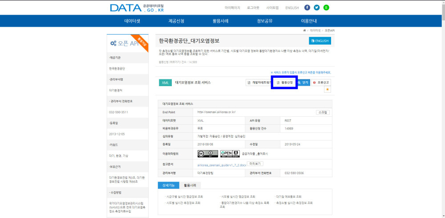Open 측정소별 실시간 측정정보 조회
This screenshot has height=218, width=445.
pos(294,203)
